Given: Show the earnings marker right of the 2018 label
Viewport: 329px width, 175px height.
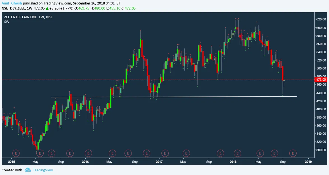Looking at the screenshot, I should click(238, 153).
